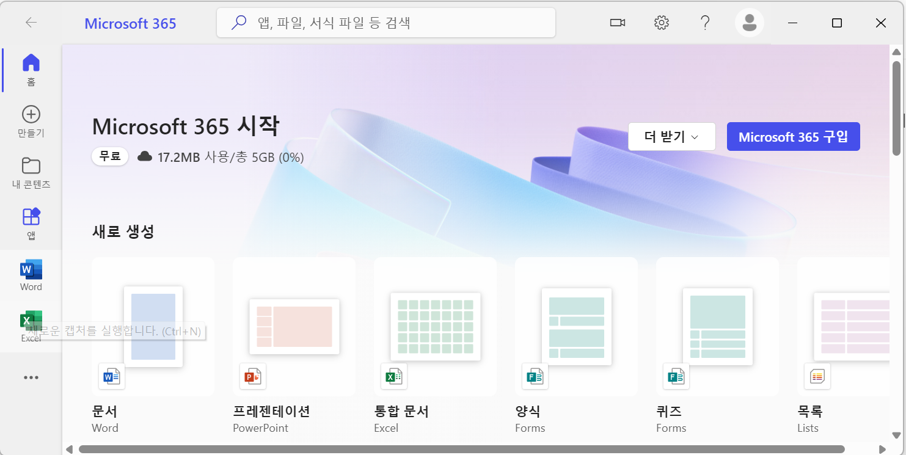This screenshot has height=455, width=906.
Task: Click the 목록 label
Action: (x=810, y=411)
